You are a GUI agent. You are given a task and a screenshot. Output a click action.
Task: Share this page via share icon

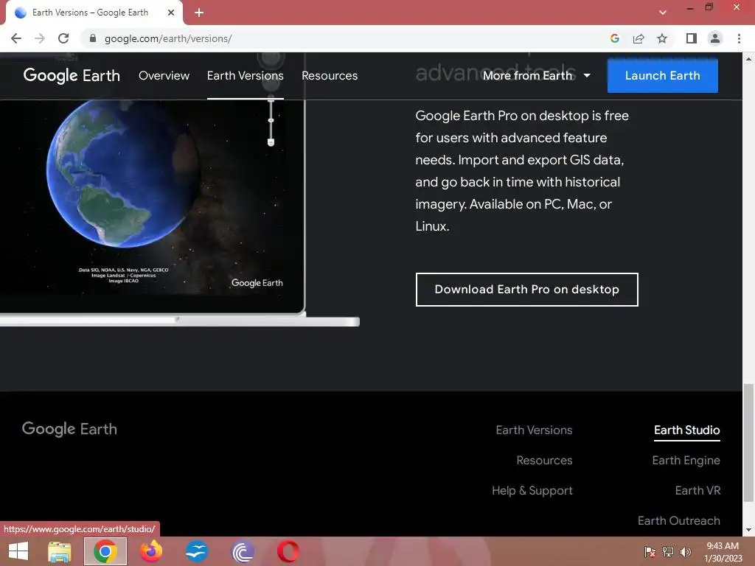click(639, 38)
